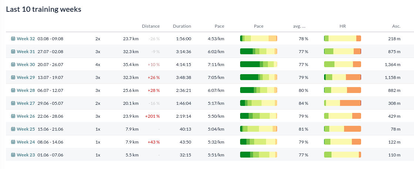
Task: Click the calendar icon beside Week 27
Action: (13, 103)
